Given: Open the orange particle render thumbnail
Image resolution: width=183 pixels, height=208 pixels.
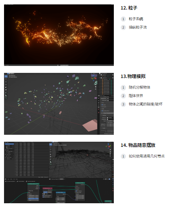Looking at the screenshot, I should tap(59, 35).
